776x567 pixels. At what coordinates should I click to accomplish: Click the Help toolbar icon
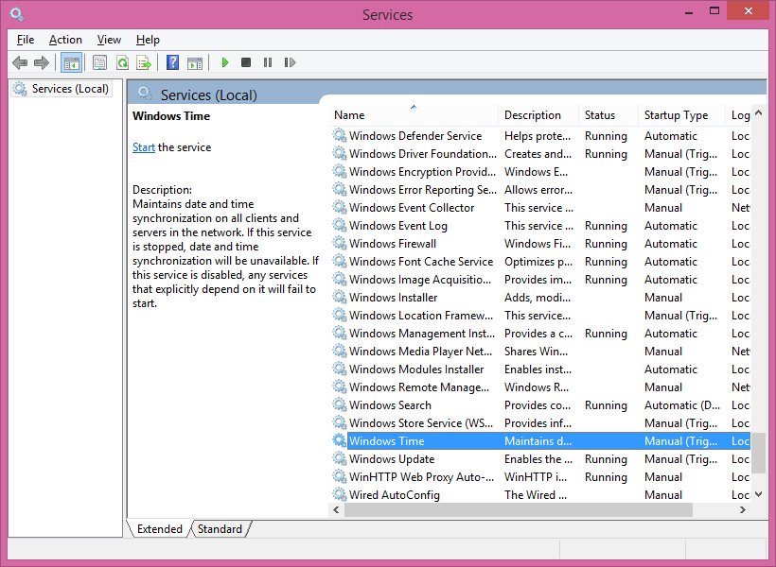tap(172, 62)
